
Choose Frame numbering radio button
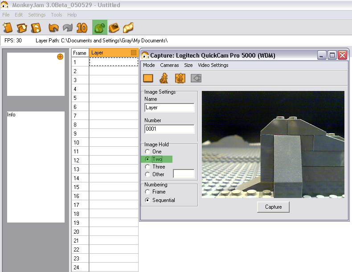click(x=148, y=192)
